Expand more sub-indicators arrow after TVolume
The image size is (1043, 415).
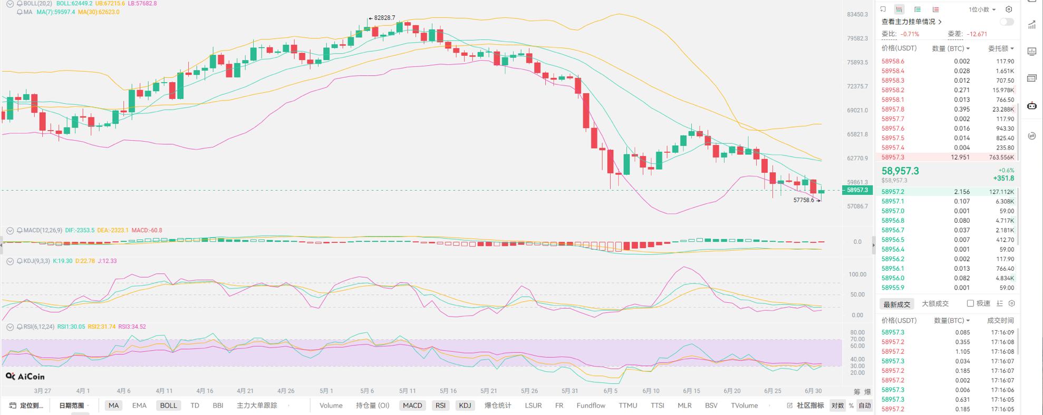pos(770,406)
